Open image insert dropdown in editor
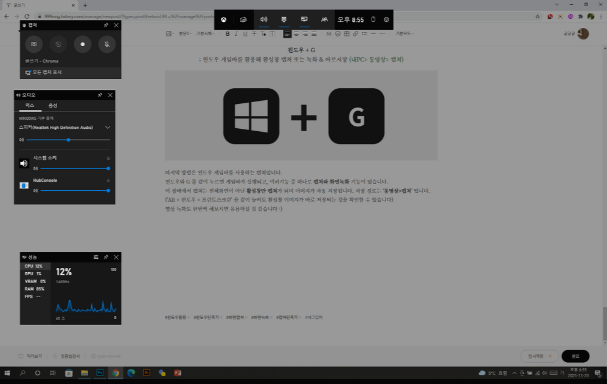This screenshot has height=384, width=607. 170,33
